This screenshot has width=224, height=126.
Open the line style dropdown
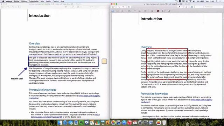pos(153,11)
